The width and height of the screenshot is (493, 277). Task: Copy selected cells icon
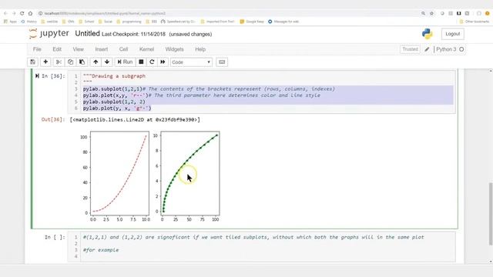point(70,62)
